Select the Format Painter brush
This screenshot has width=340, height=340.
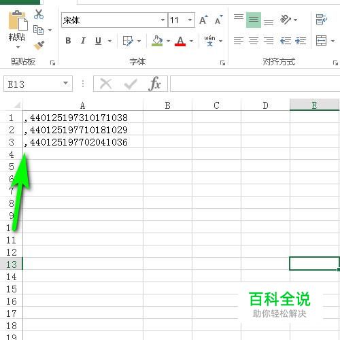(x=39, y=45)
